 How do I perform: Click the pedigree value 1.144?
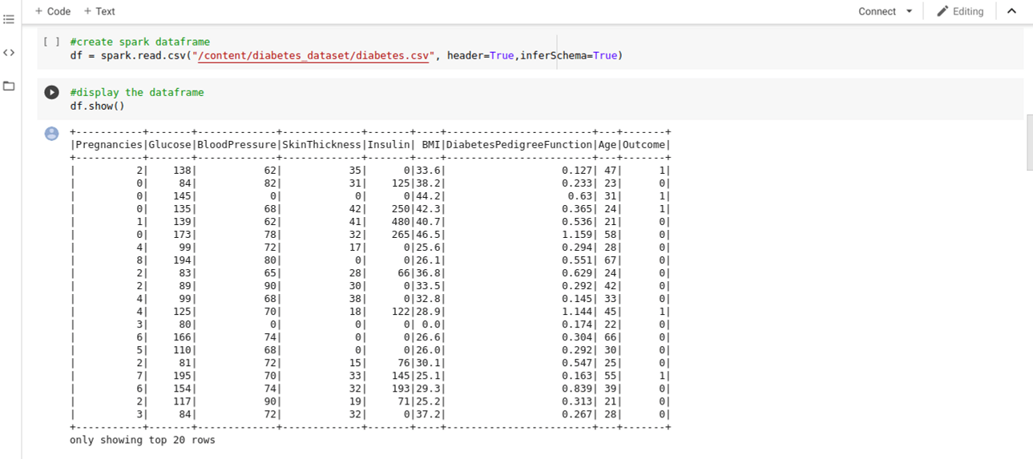pos(578,312)
